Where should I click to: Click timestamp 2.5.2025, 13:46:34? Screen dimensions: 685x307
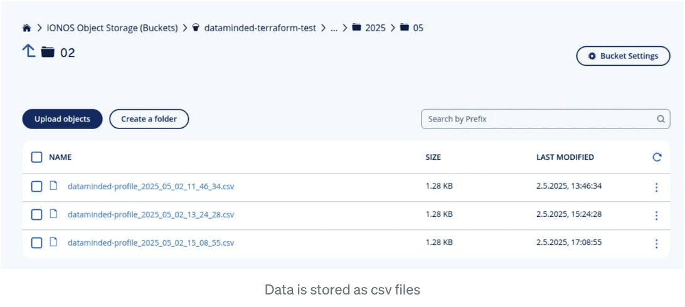pos(569,186)
